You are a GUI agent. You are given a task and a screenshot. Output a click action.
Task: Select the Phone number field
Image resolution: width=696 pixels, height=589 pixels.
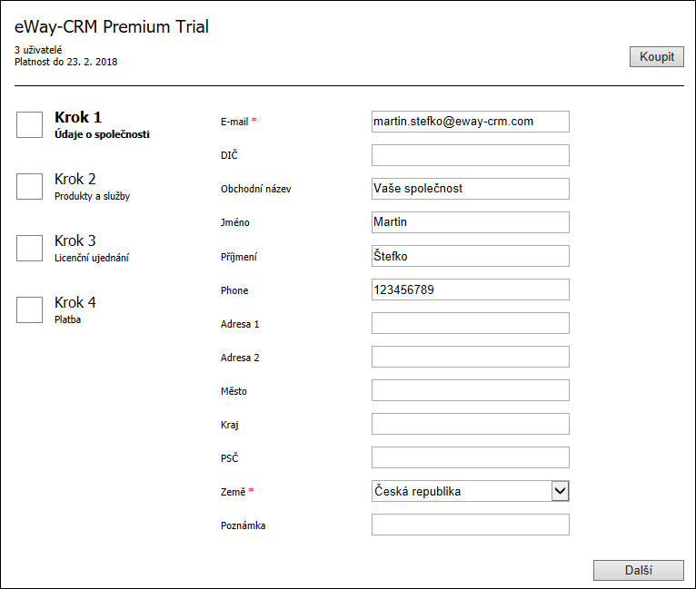[x=471, y=290]
